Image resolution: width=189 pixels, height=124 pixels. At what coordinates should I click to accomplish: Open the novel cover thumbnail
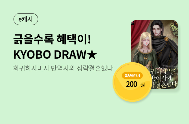[154, 55]
